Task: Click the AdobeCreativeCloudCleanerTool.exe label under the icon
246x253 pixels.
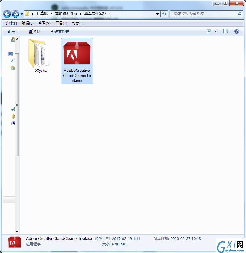Action: click(77, 76)
